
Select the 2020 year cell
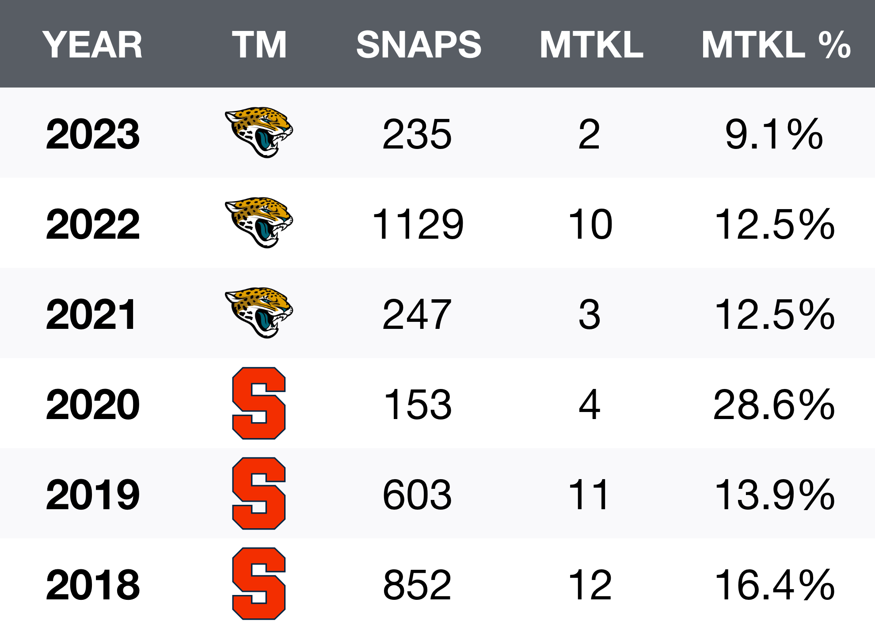93,405
